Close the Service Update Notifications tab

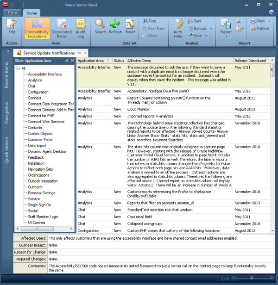[x=85, y=53]
